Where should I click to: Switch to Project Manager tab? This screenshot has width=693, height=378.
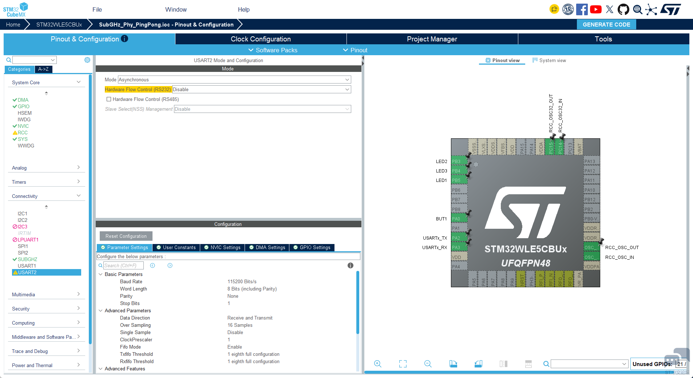tap(432, 39)
